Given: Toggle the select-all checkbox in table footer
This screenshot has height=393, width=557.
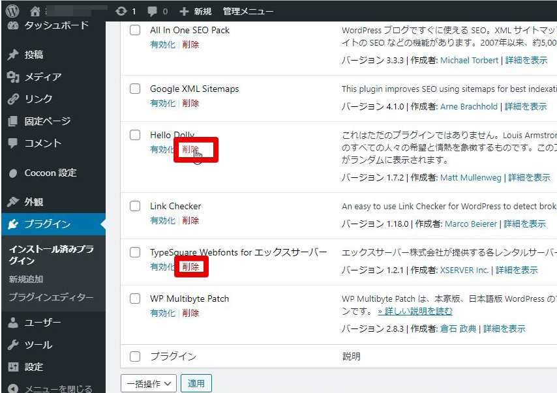Looking at the screenshot, I should tap(135, 356).
